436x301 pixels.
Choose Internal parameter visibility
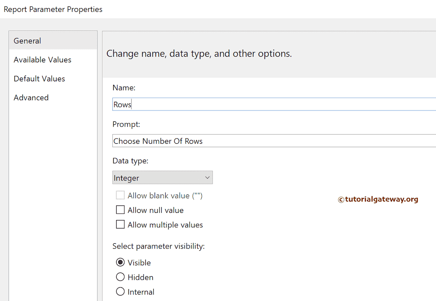pyautogui.click(x=120, y=292)
